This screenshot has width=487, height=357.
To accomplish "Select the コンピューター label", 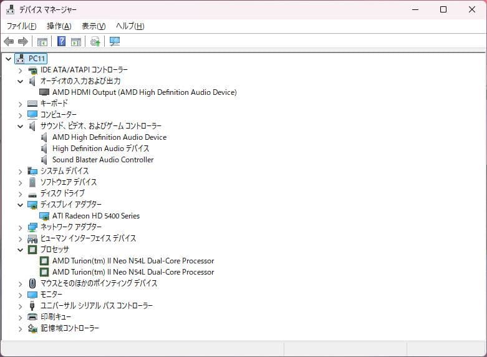I will pos(59,115).
